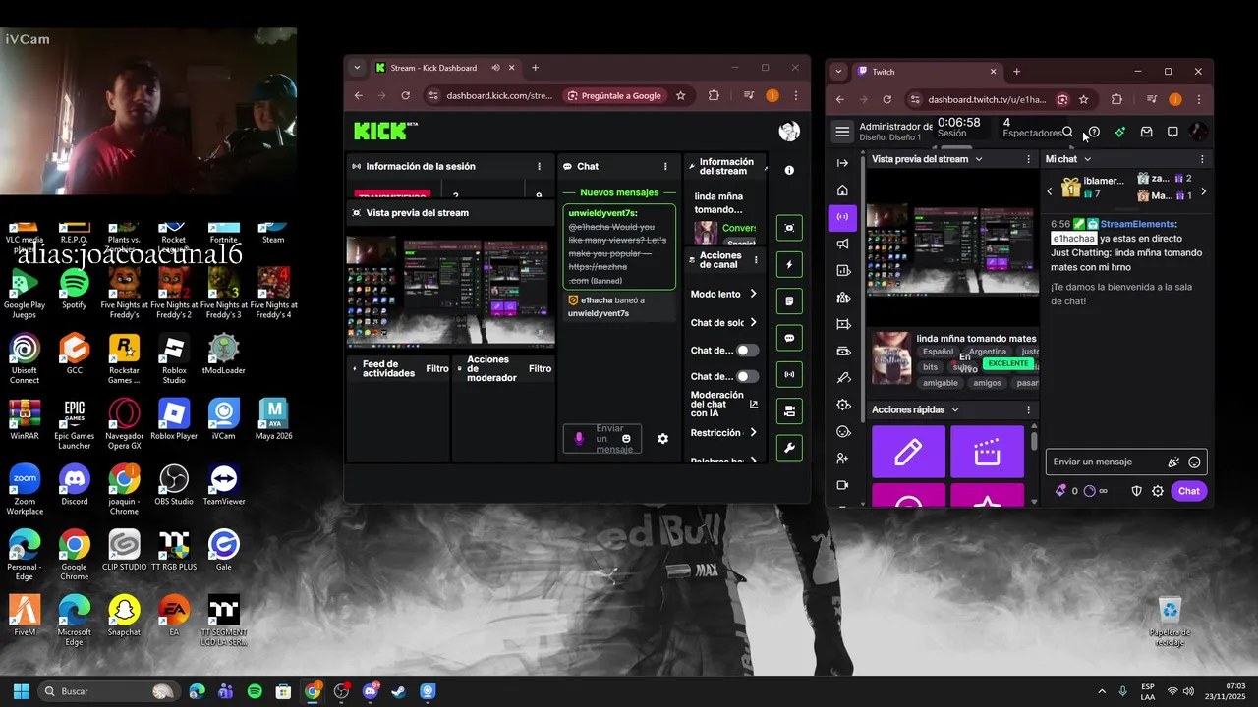
Task: Open Steam from Windows taskbar
Action: [399, 691]
